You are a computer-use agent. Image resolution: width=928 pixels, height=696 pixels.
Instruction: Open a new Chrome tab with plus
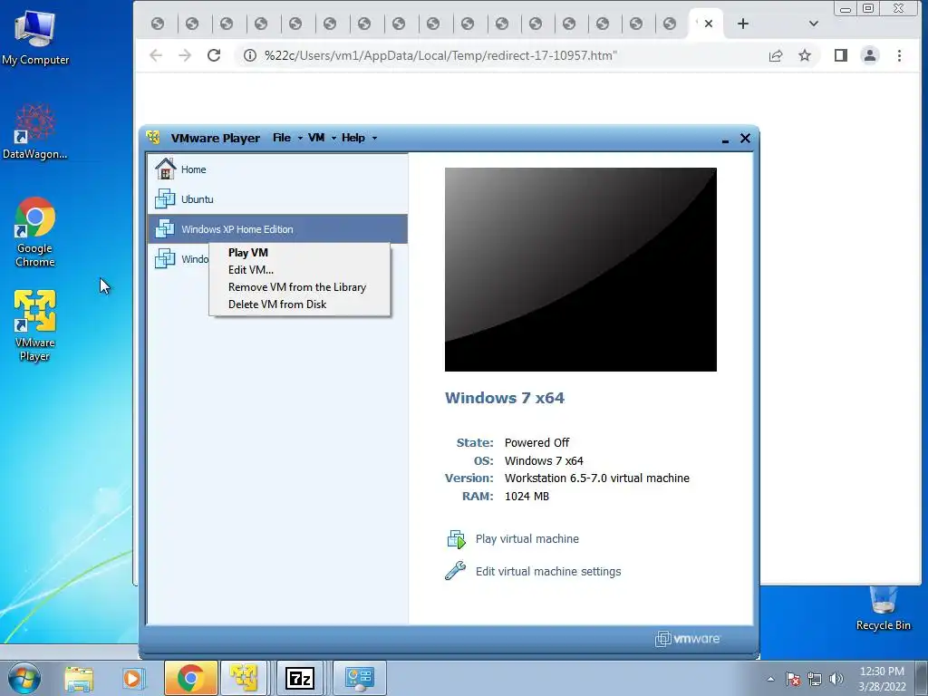pos(743,24)
